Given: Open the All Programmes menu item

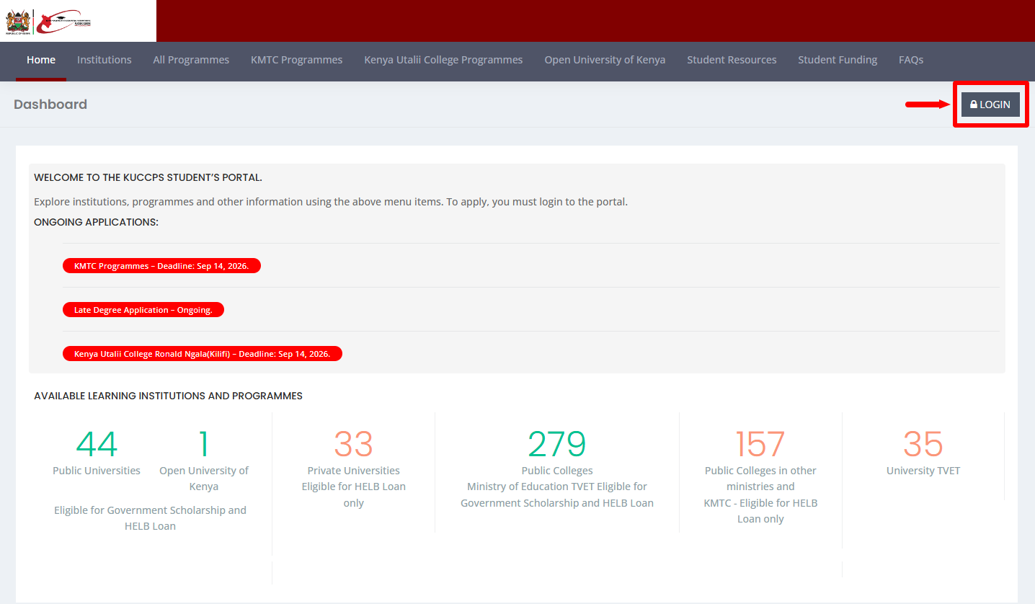Looking at the screenshot, I should pyautogui.click(x=191, y=60).
